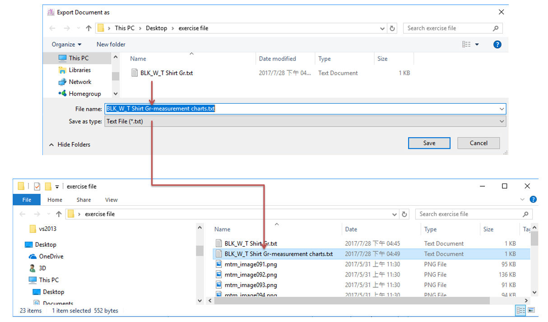Select mtm_image091.png in the file list
Viewport: 548px width, 322px height.
coord(251,264)
